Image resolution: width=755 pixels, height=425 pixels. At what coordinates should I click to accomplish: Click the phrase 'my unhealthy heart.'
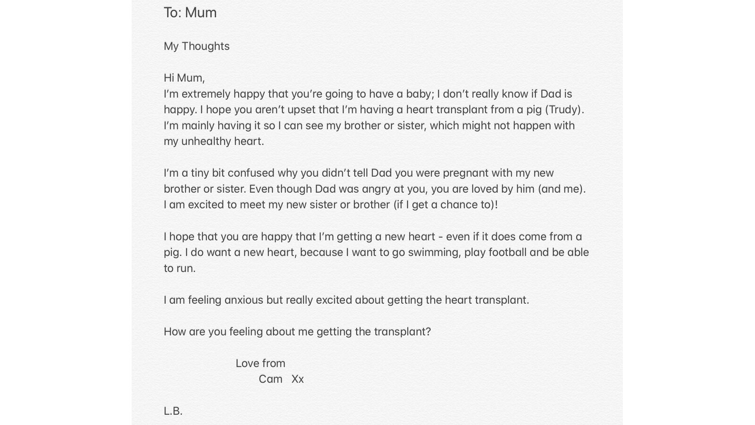pos(214,141)
